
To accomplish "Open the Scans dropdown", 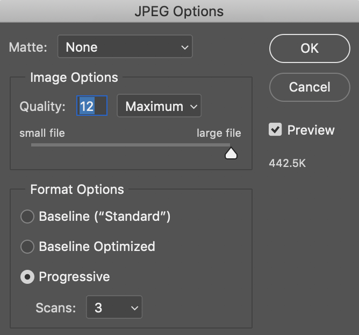I will 114,307.
